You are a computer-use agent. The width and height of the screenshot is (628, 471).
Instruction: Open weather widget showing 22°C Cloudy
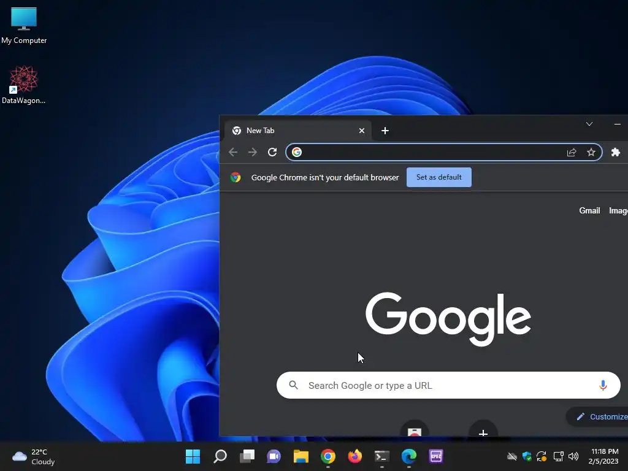[33, 456]
